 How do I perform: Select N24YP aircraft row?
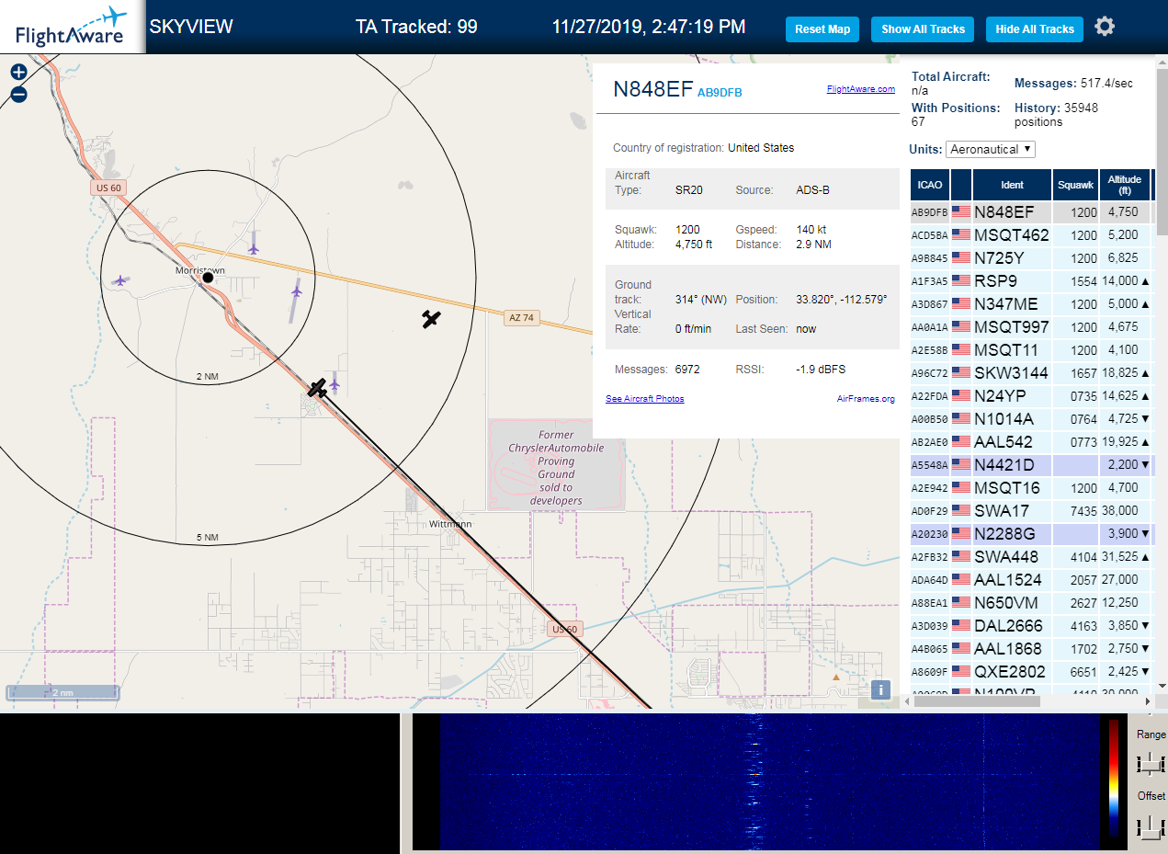click(x=1031, y=396)
